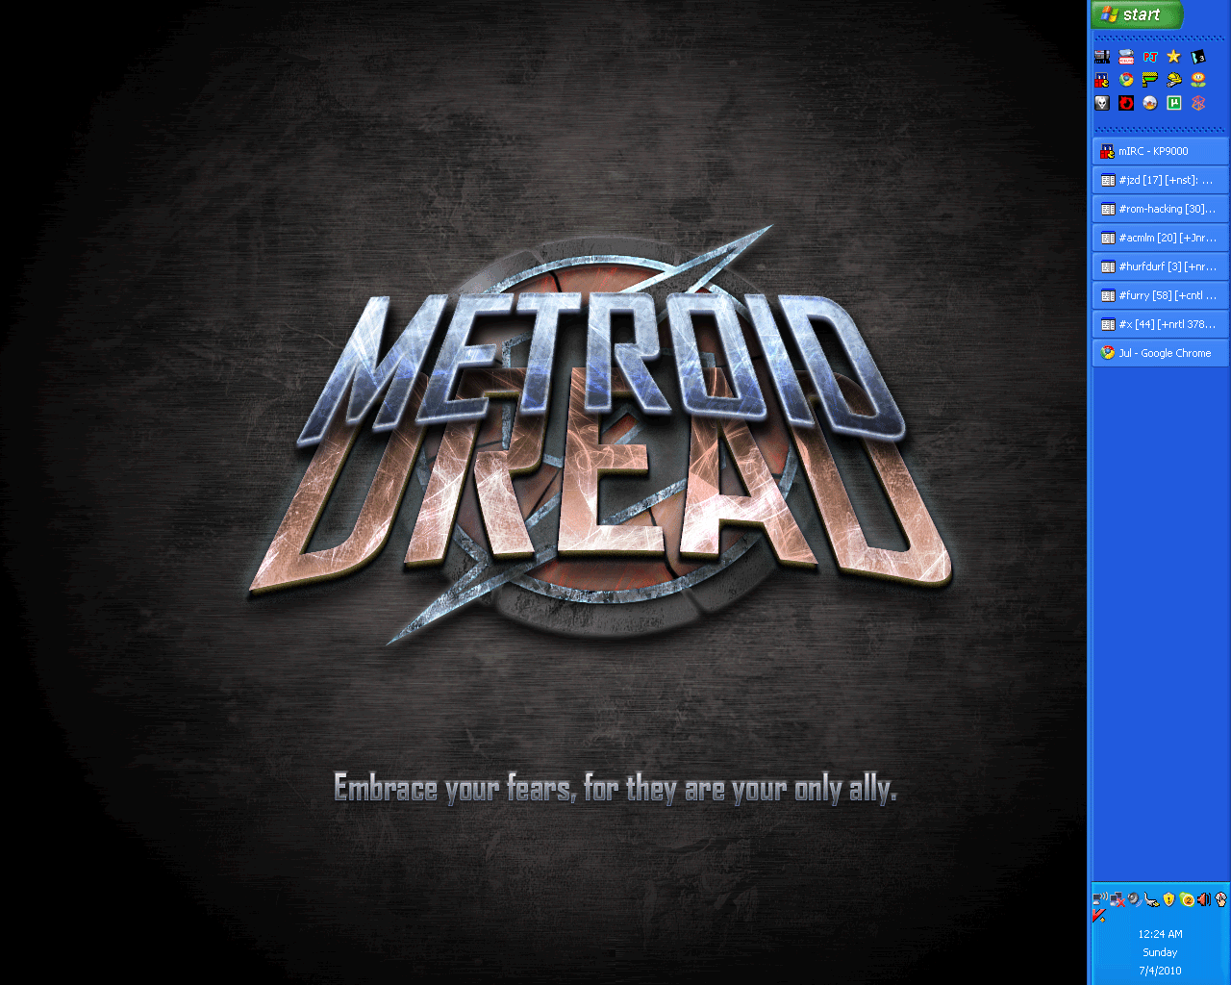Switch to Jul - Google Chrome window
This screenshot has width=1231, height=985.
click(1161, 353)
